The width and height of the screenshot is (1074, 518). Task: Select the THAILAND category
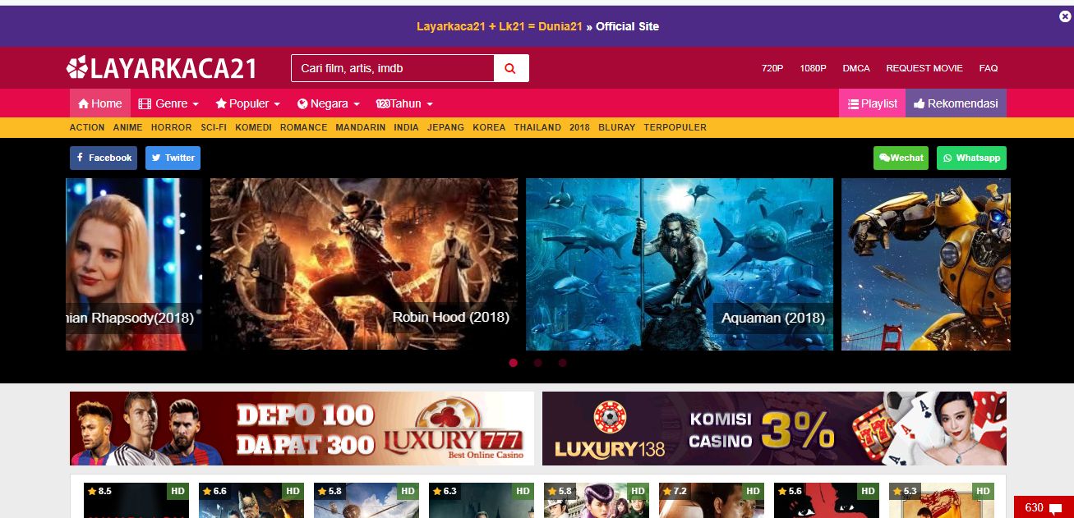point(537,127)
